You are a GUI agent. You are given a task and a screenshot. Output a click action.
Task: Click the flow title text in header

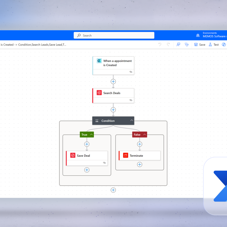33,45
